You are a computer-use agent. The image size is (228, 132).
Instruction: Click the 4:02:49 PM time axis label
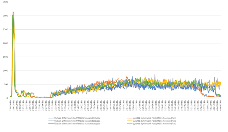214,105
